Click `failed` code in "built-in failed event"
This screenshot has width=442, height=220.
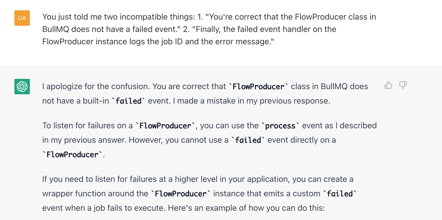click(x=128, y=101)
